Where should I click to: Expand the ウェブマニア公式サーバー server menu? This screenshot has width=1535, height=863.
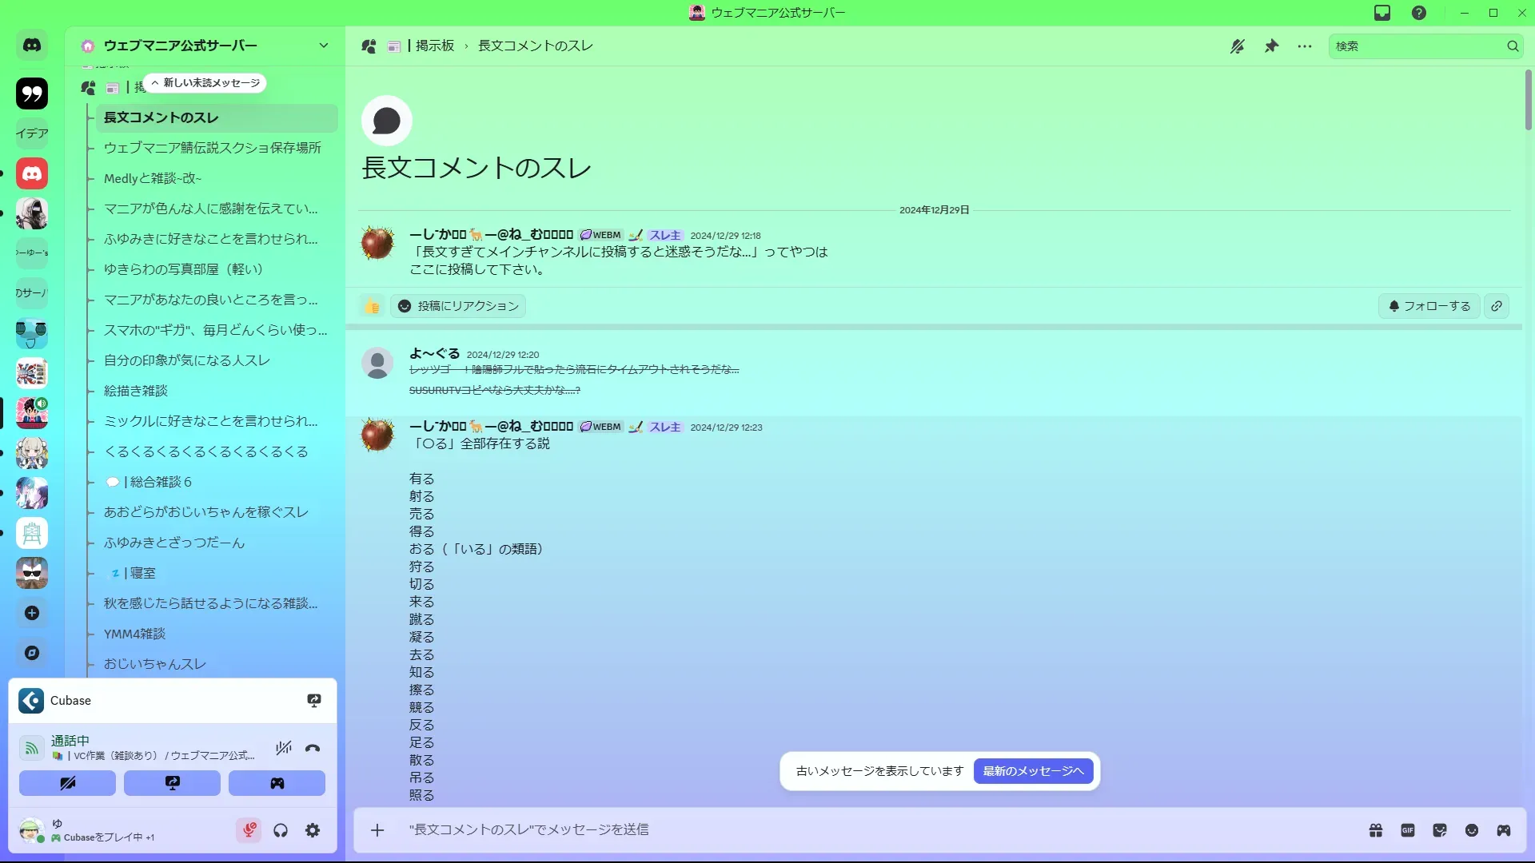tap(323, 46)
